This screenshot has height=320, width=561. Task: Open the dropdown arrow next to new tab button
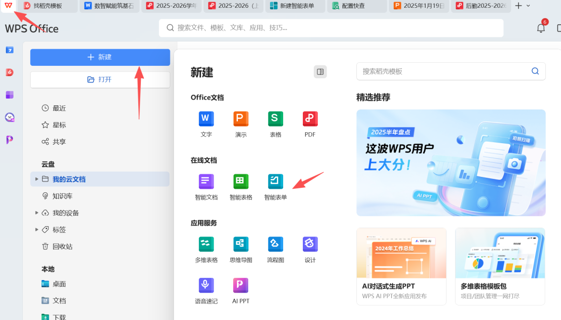[x=527, y=6]
